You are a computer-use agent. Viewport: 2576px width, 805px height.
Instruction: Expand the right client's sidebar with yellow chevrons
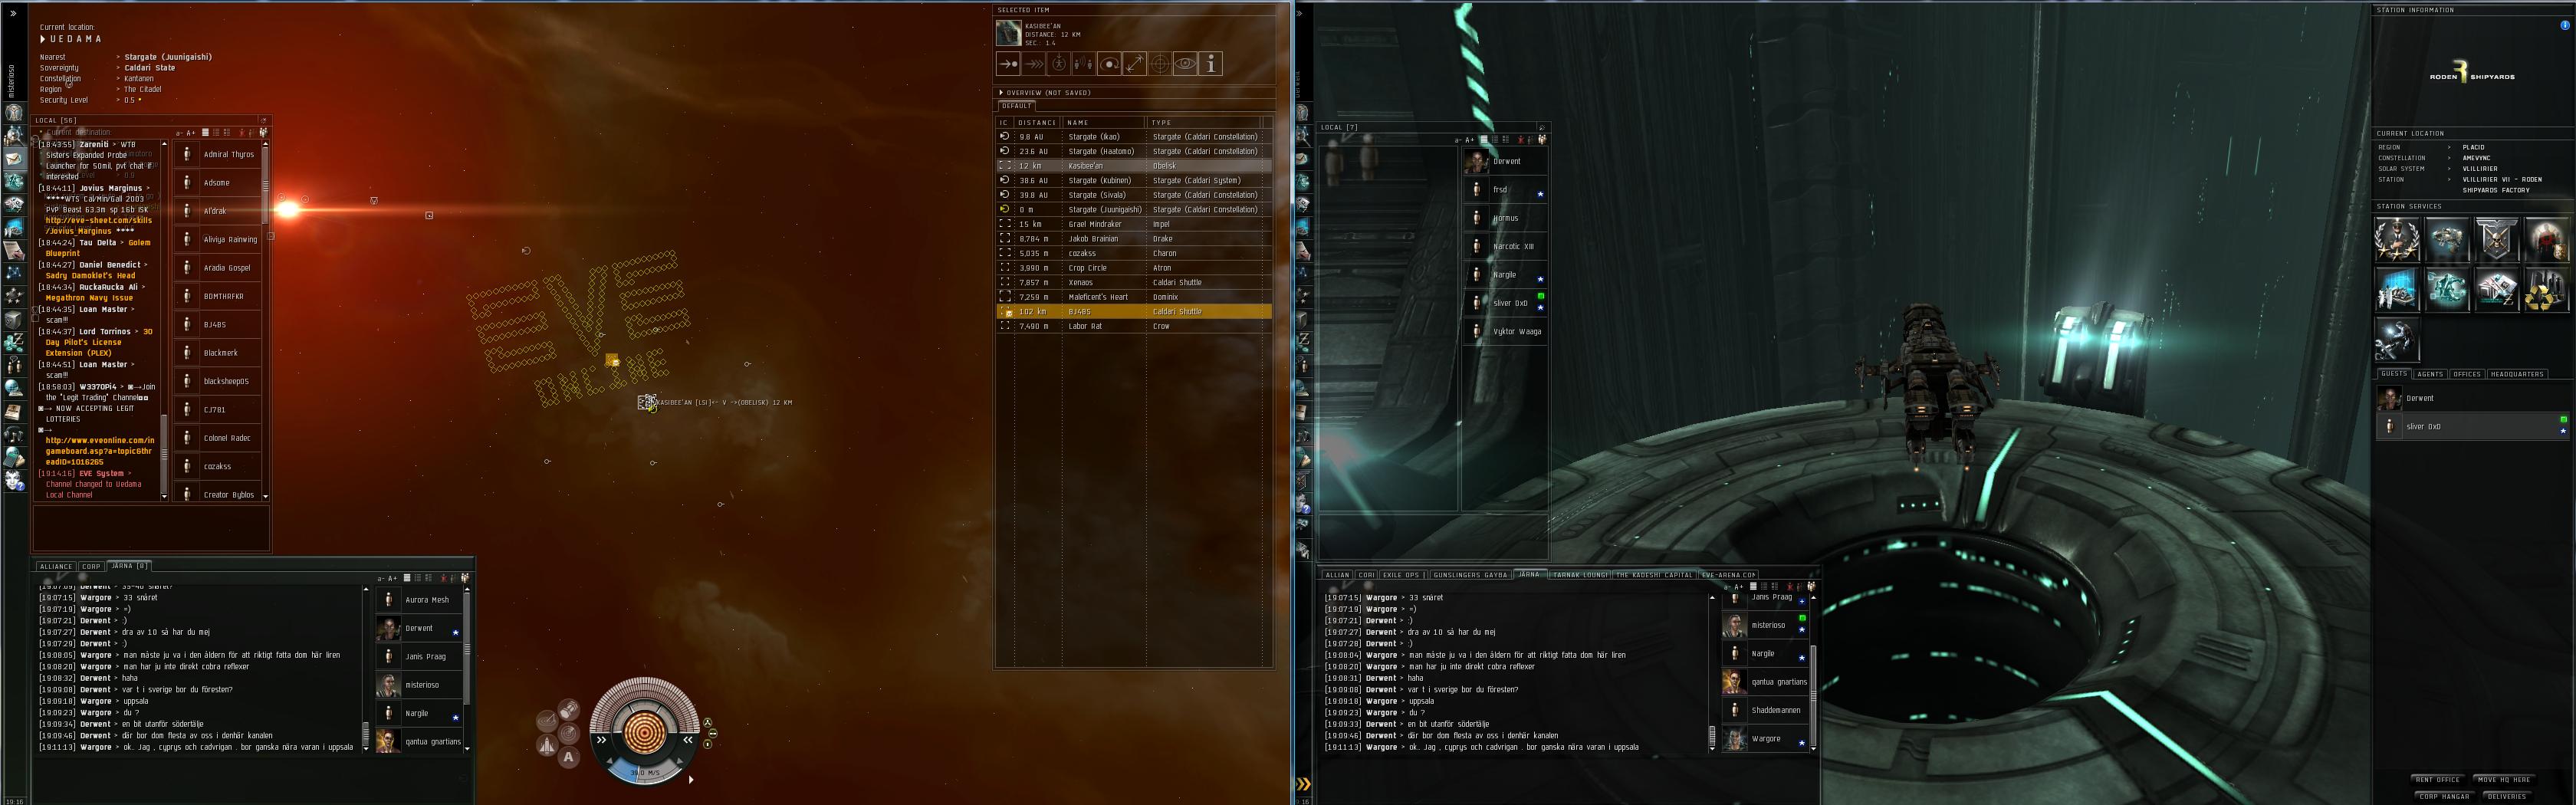1303,784
